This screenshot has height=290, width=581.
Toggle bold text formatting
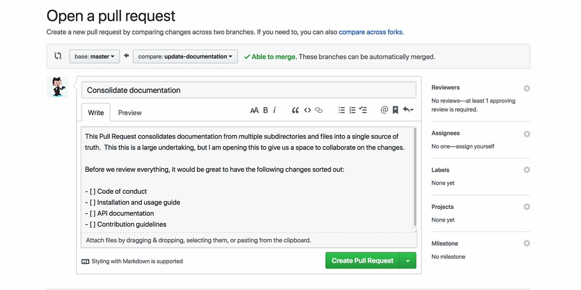coord(266,110)
